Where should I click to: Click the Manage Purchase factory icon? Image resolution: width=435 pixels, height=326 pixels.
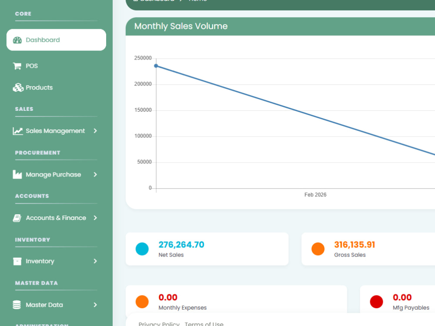pos(17,175)
